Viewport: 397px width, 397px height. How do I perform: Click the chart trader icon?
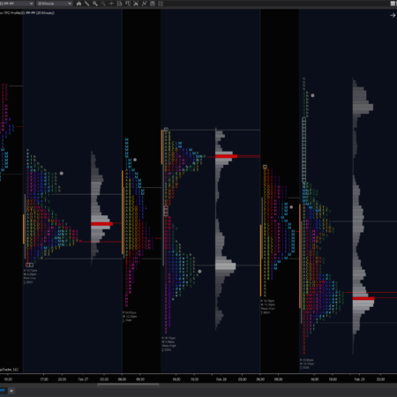(x=128, y=4)
